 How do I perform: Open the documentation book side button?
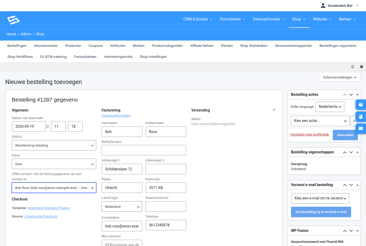(361, 117)
